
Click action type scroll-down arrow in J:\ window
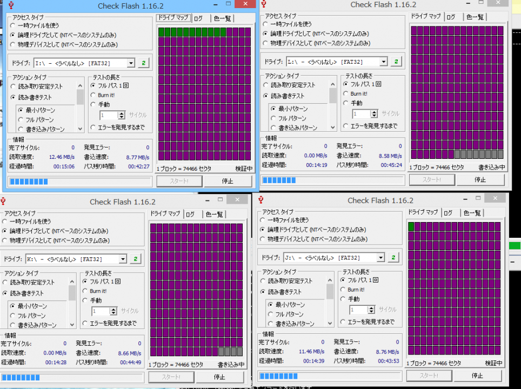tap(330, 323)
